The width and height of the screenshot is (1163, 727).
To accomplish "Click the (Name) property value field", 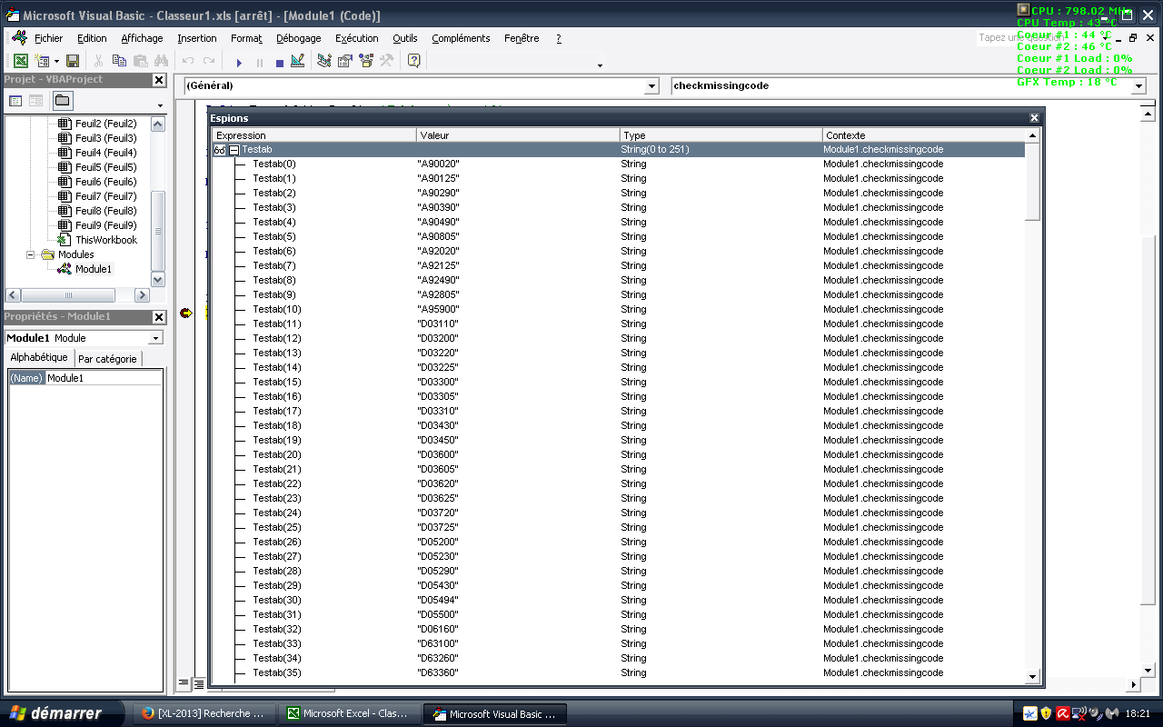I will tap(104, 378).
